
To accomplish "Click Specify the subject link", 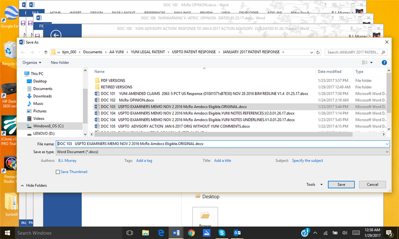I will 307,161.
